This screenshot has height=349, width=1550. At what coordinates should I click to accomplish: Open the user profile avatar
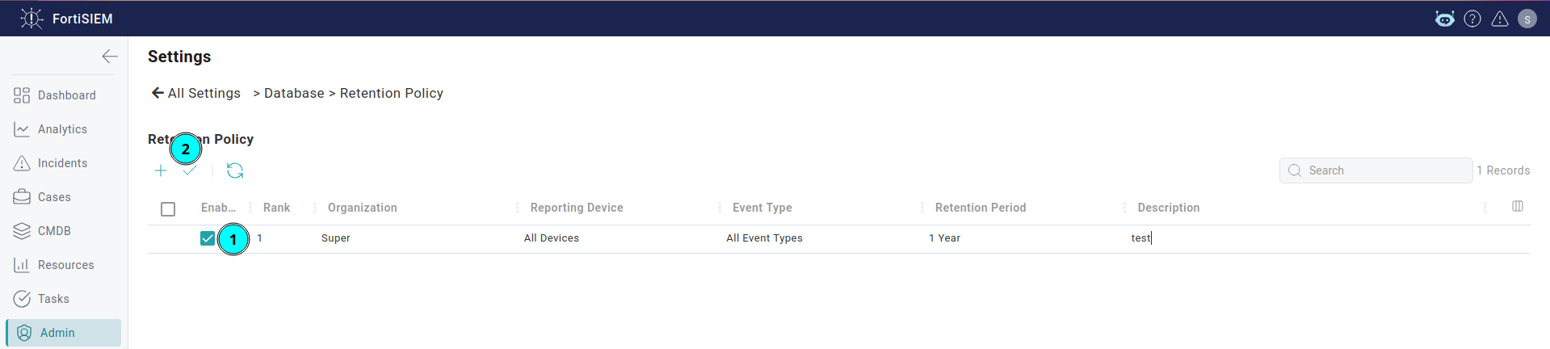click(1527, 19)
